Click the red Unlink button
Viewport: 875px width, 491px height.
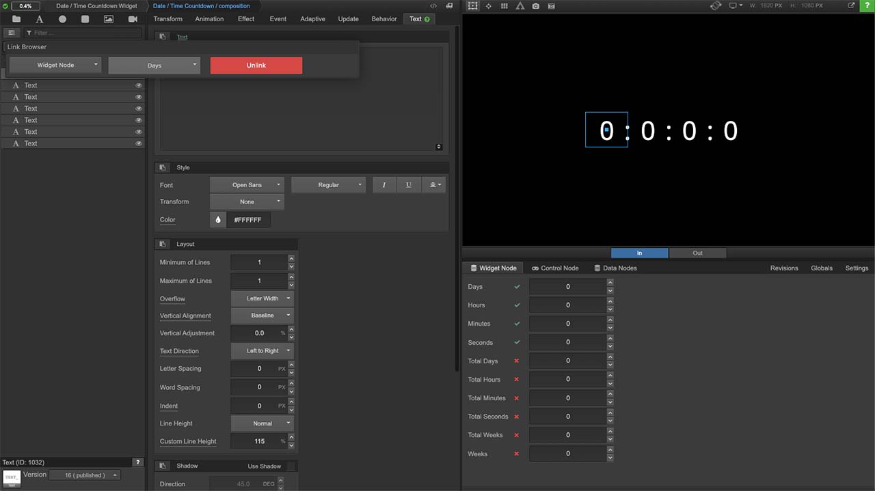pos(256,66)
